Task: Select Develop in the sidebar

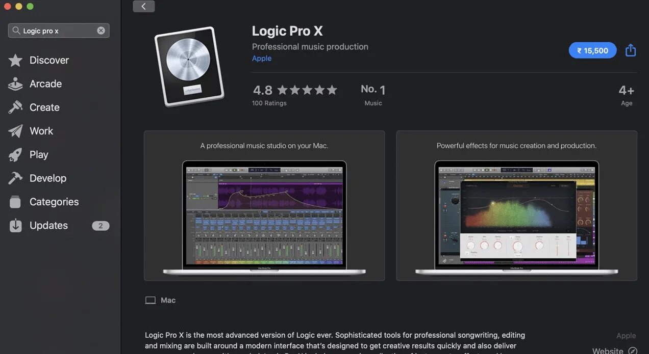Action: (48, 178)
